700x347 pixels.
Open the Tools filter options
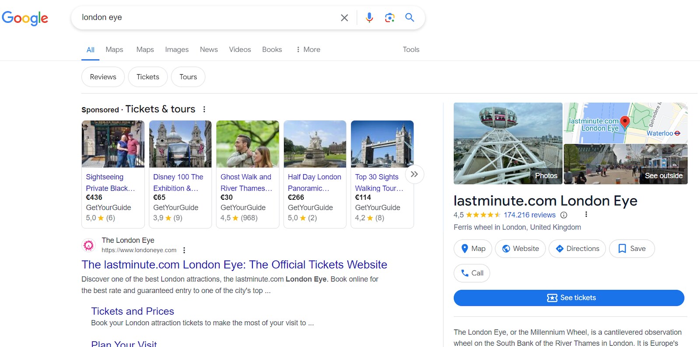(411, 50)
